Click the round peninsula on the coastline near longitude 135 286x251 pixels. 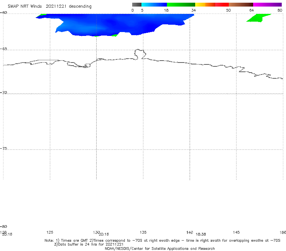(140, 54)
